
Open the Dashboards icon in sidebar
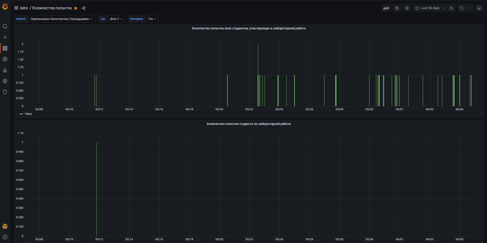click(x=5, y=48)
